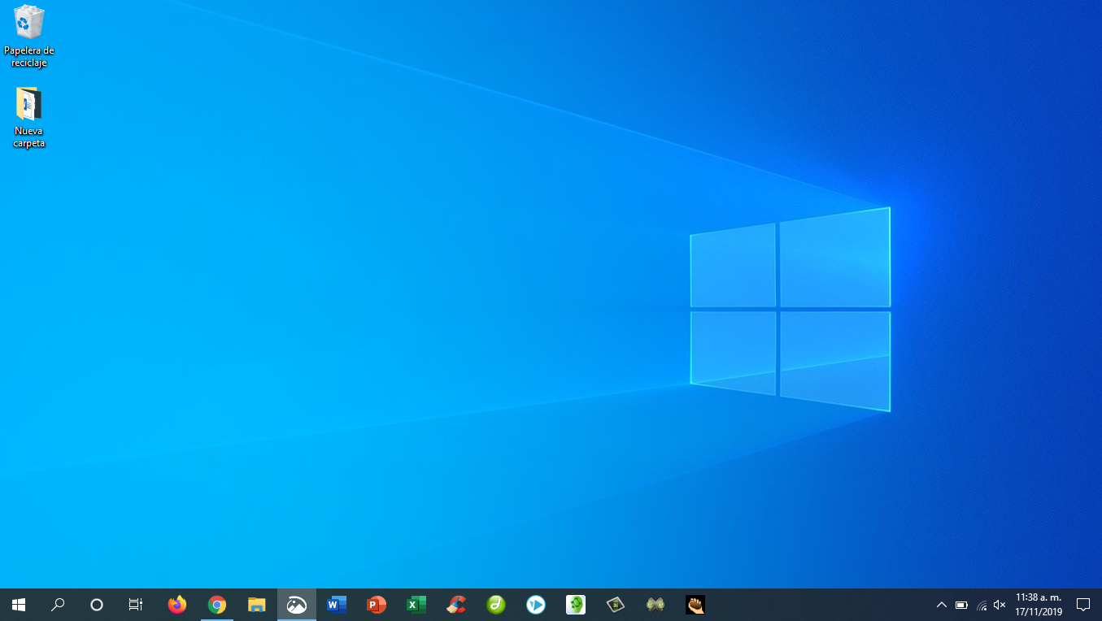Open the brown fist app icon

[x=695, y=605]
